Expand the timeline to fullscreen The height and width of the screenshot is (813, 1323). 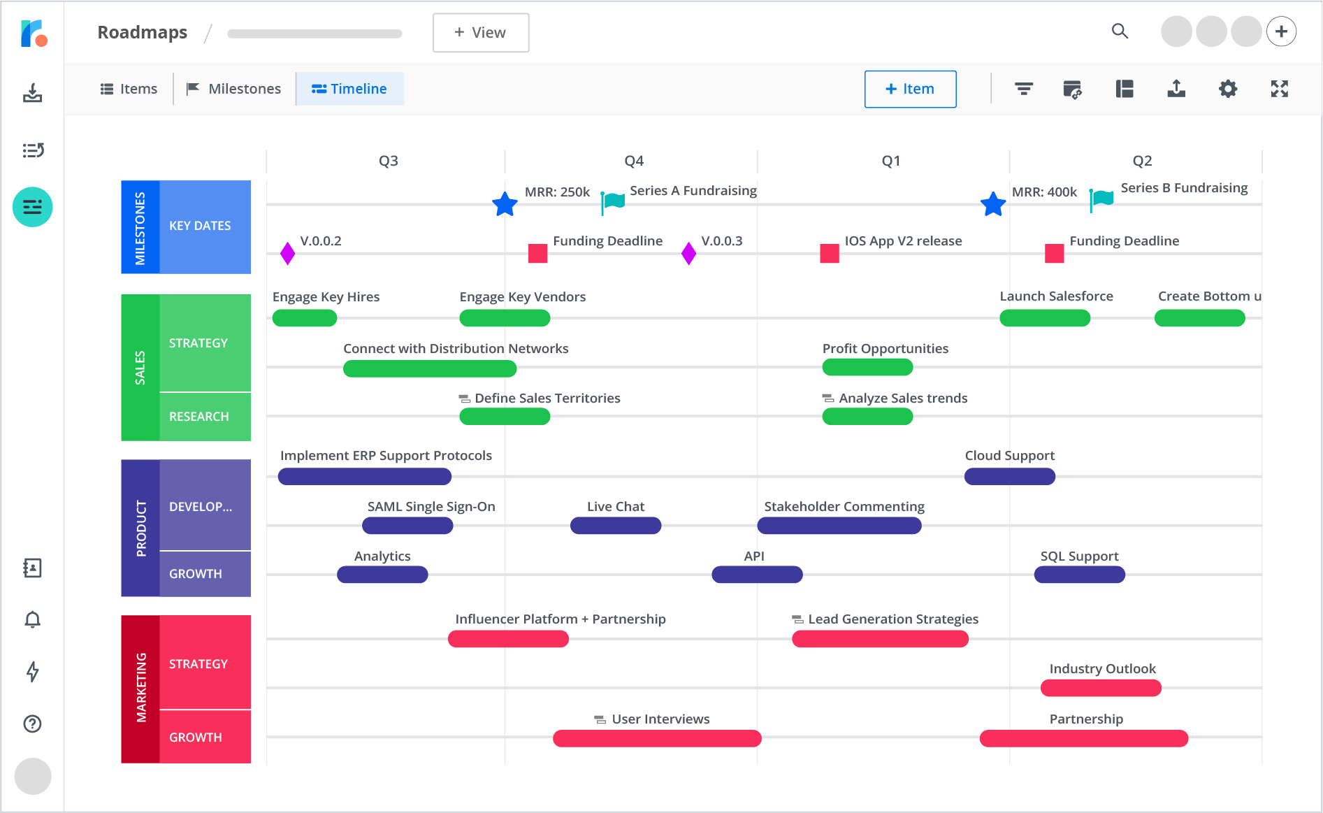[x=1279, y=89]
